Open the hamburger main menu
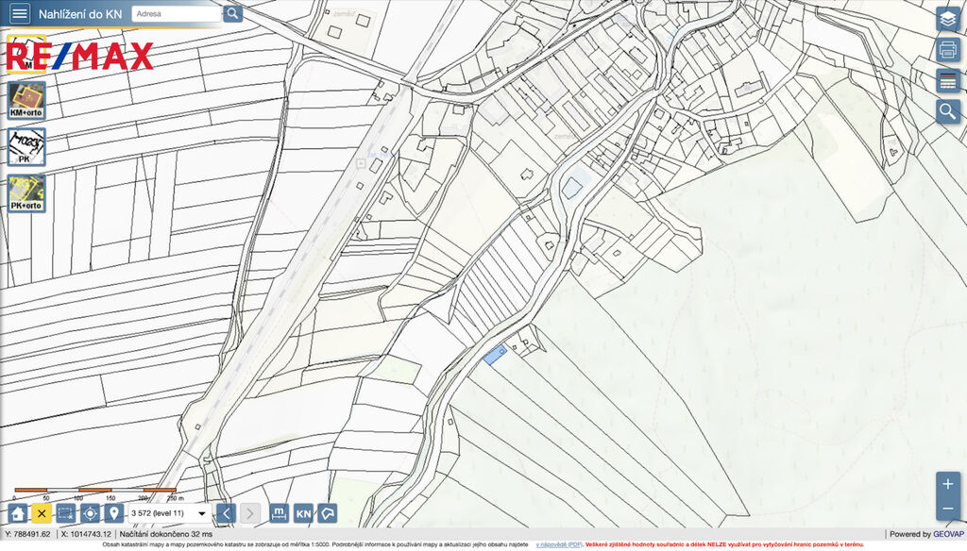Image resolution: width=967 pixels, height=551 pixels. [x=19, y=14]
